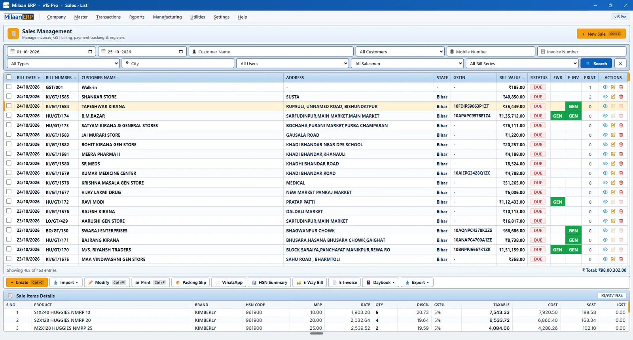Check the SWARAJ ENTERPRISES row checkbox
The height and width of the screenshot is (340, 633).
click(9, 230)
